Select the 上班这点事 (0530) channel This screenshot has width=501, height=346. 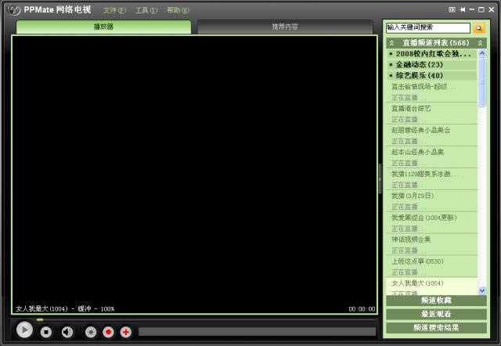pos(432,266)
